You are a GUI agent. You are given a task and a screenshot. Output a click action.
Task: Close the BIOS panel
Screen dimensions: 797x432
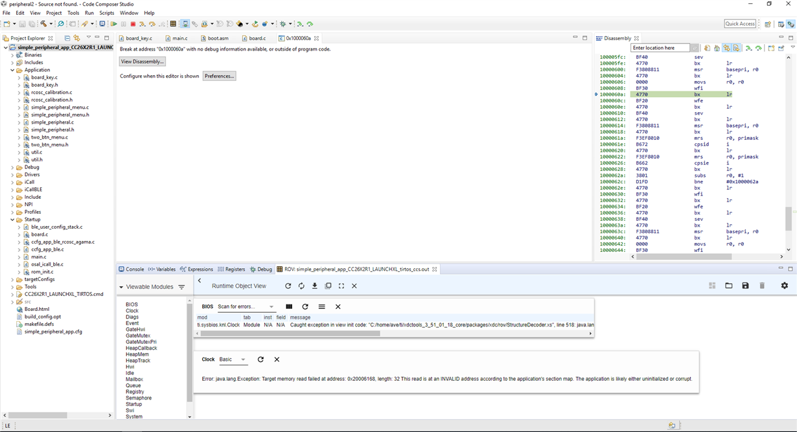(338, 306)
